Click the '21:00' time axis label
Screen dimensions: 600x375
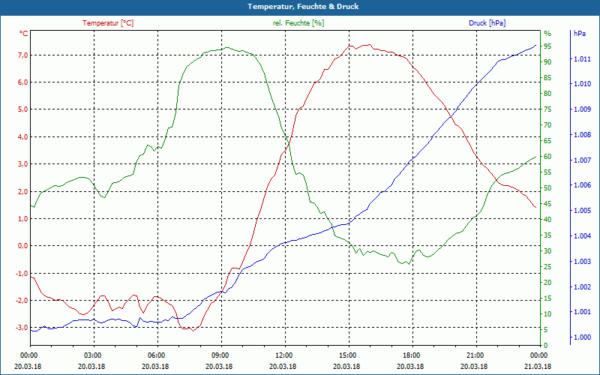point(476,355)
